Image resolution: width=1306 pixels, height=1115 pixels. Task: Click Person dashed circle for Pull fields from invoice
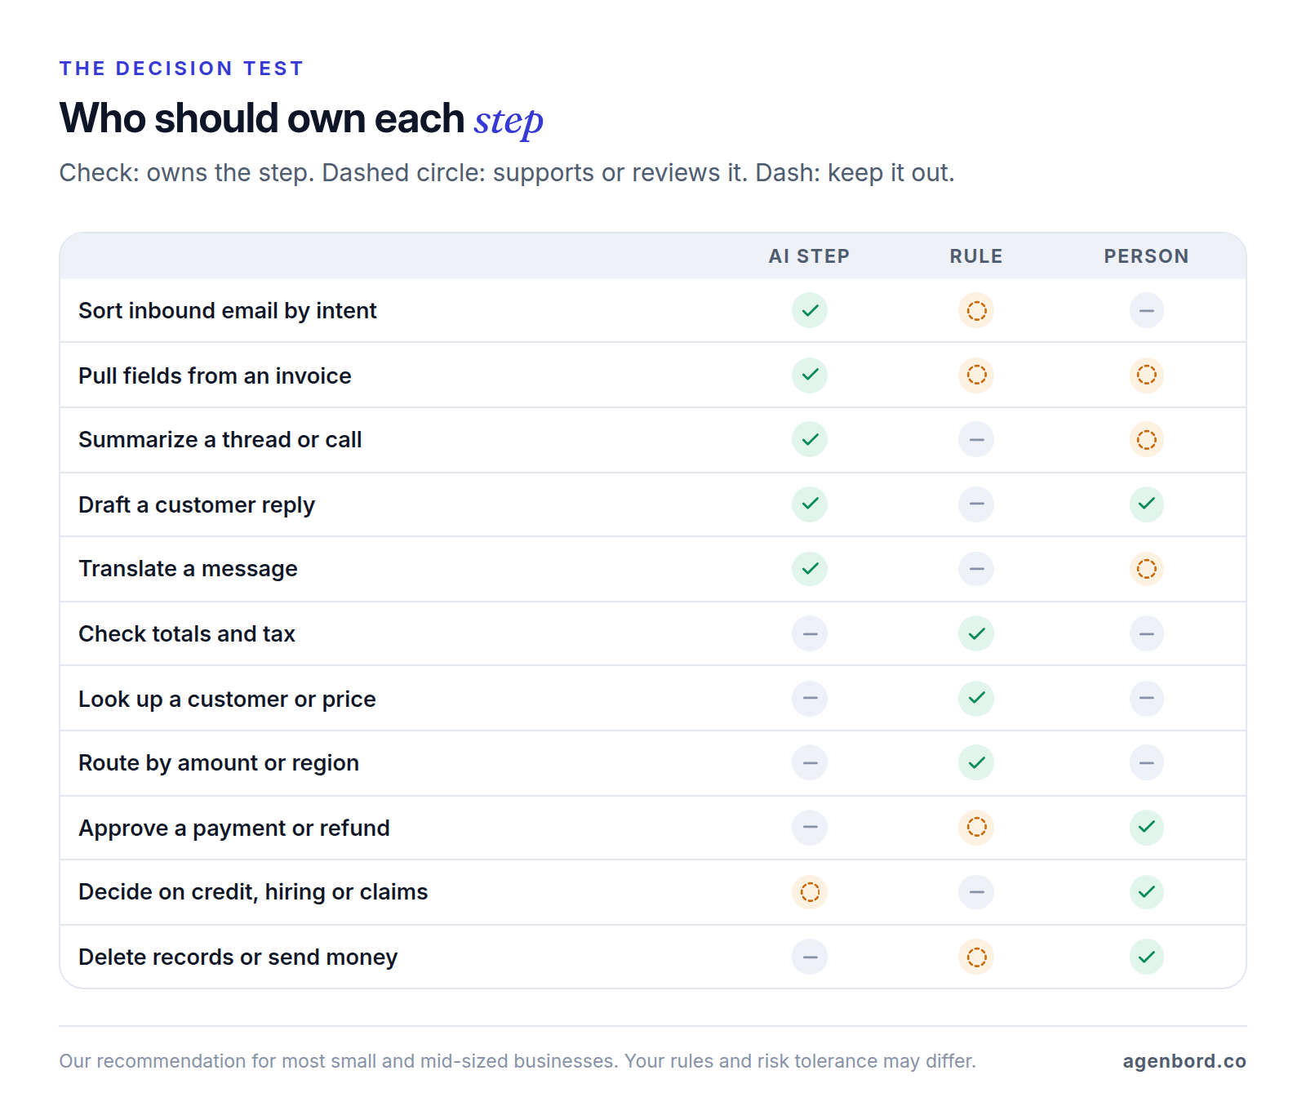(1147, 375)
